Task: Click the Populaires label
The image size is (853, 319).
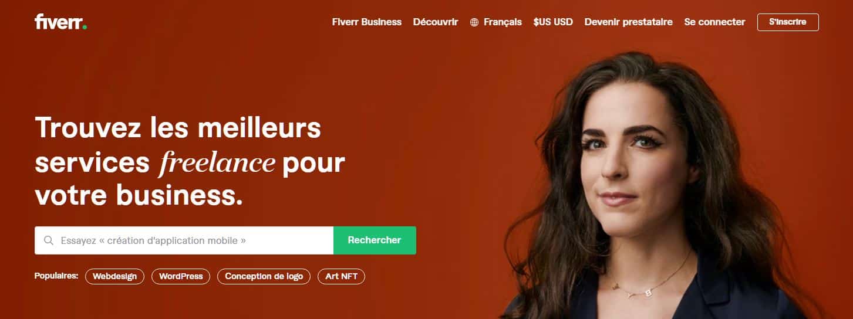Action: point(56,276)
